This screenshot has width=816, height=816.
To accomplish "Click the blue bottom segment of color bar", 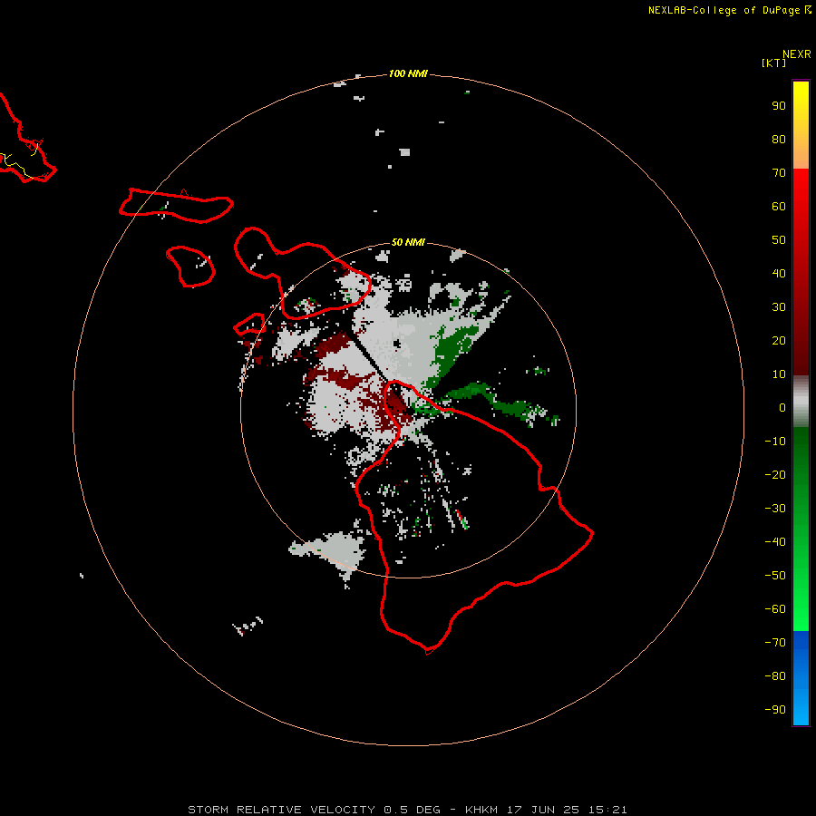I will point(801,678).
